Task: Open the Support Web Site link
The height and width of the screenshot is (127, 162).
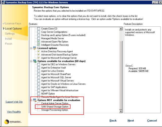Action: click(14, 102)
